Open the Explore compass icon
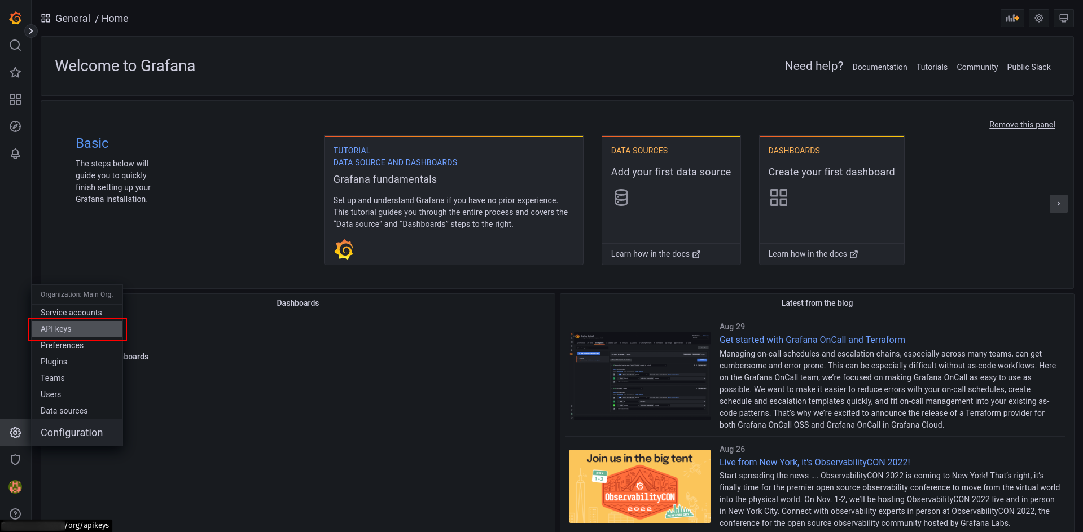1083x532 pixels. (x=15, y=126)
